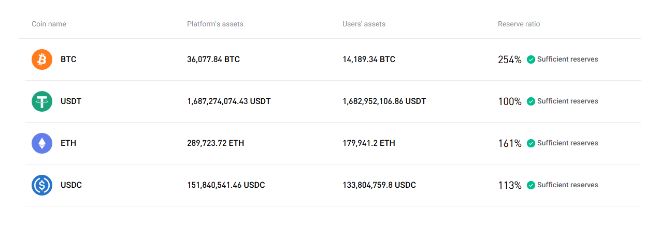
Task: Select the Users' assets column header
Action: point(364,24)
